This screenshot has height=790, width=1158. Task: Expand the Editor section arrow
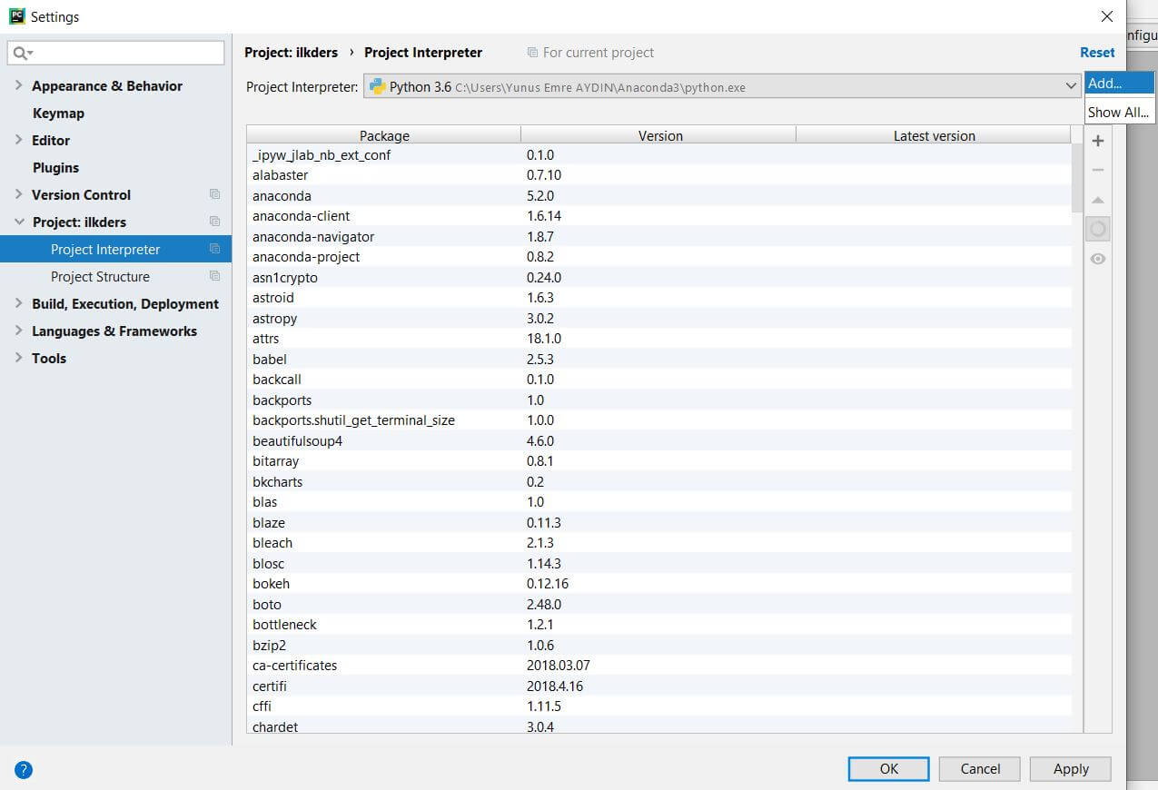(19, 140)
